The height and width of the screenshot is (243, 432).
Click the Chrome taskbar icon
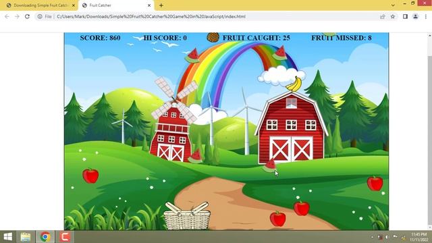[x=45, y=237]
